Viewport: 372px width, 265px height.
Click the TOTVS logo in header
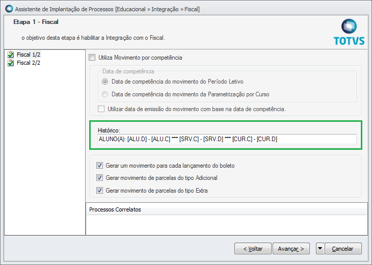tap(349, 32)
